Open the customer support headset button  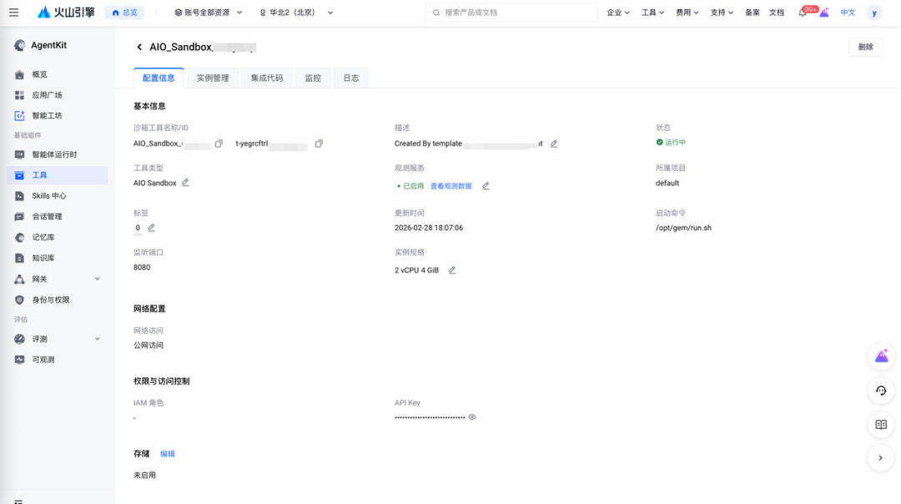pos(881,391)
